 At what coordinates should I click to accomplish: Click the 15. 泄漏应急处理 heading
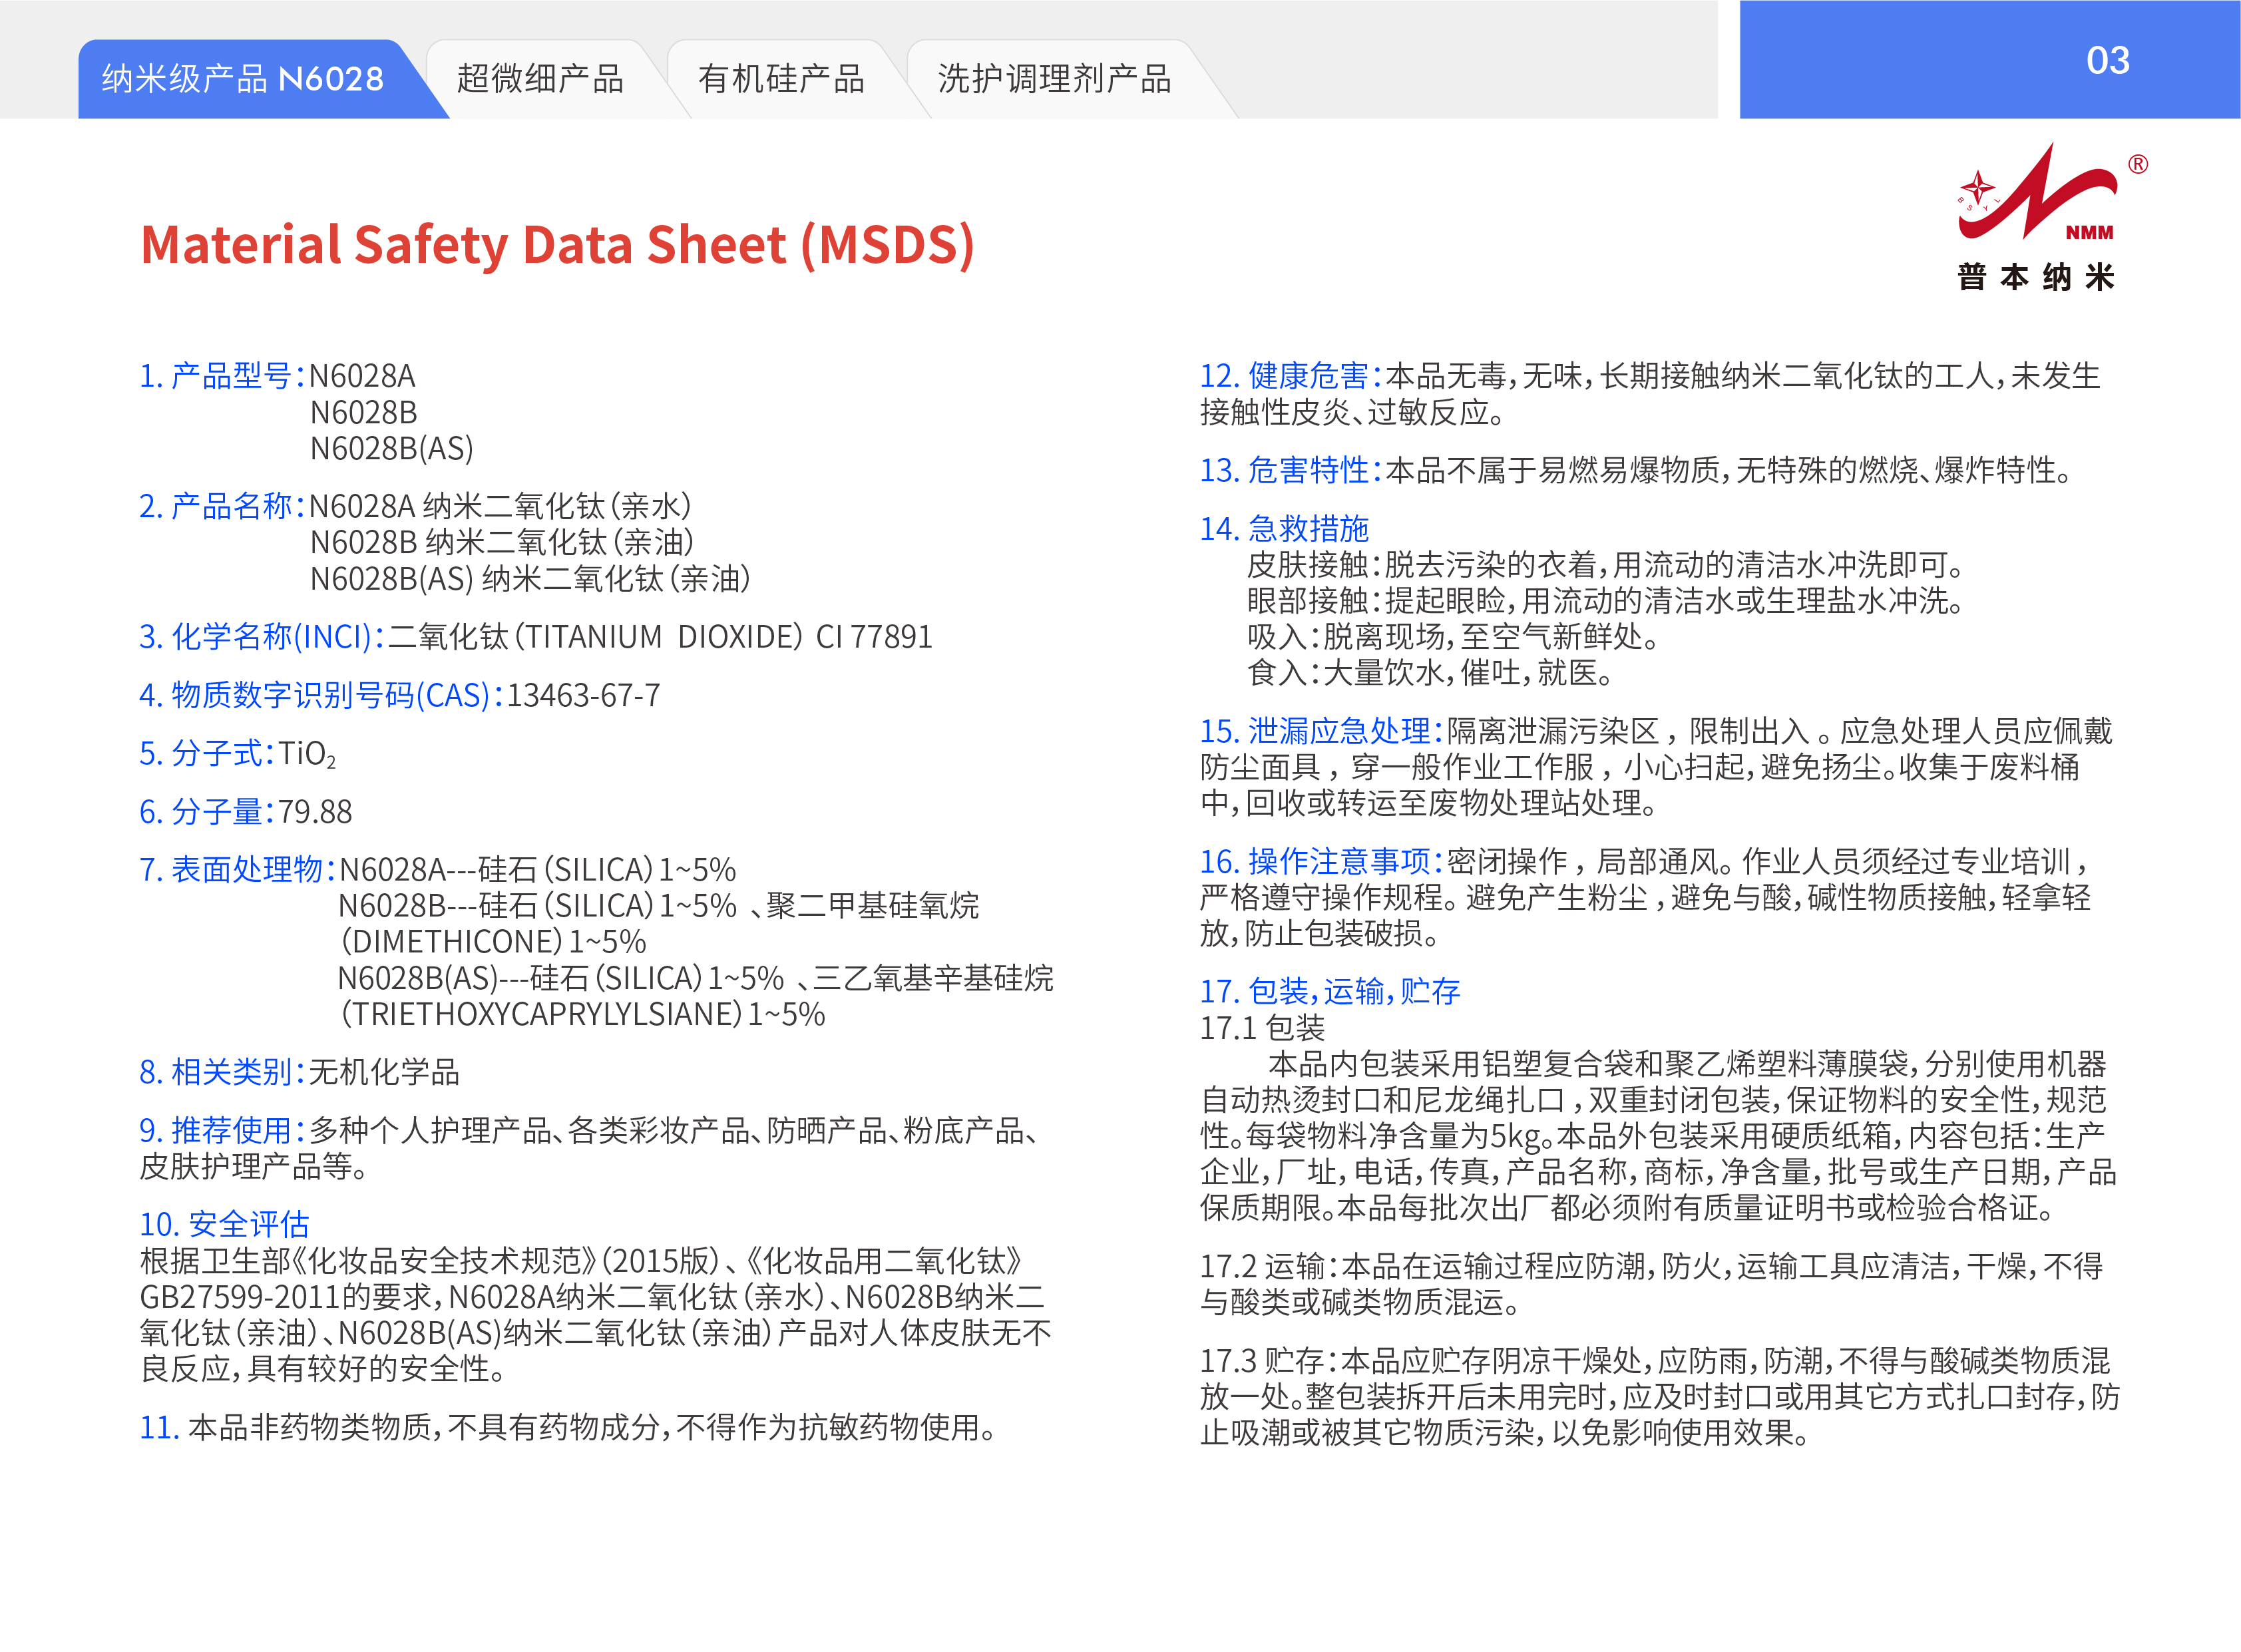click(1321, 731)
